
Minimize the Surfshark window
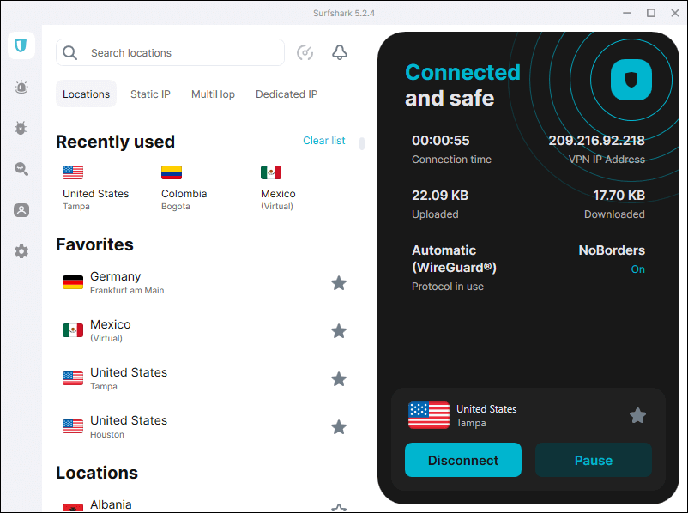[627, 13]
